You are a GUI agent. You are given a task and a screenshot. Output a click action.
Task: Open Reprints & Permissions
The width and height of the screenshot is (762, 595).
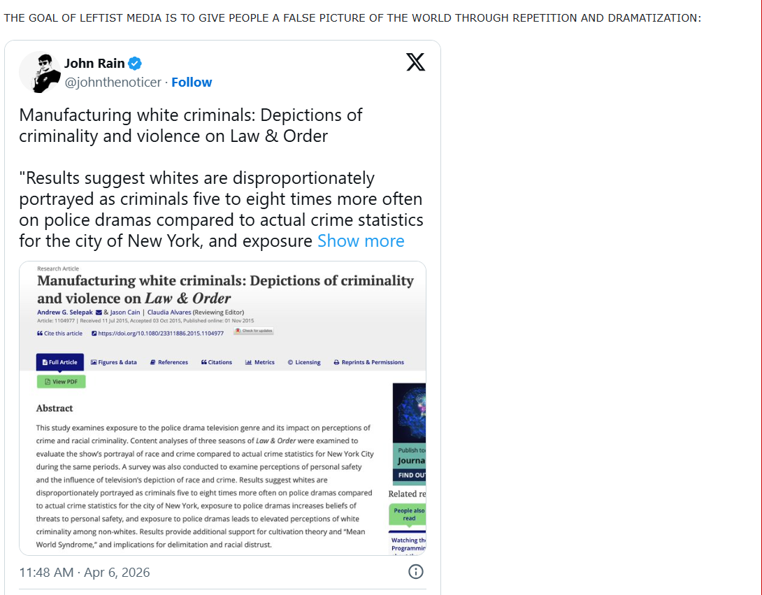(x=368, y=362)
